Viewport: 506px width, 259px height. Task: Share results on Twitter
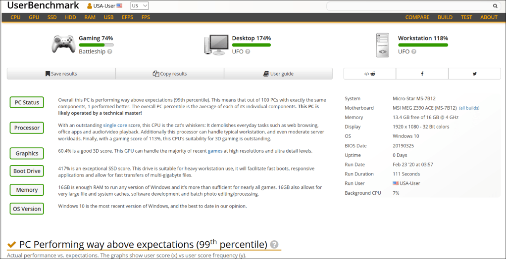[x=474, y=74]
